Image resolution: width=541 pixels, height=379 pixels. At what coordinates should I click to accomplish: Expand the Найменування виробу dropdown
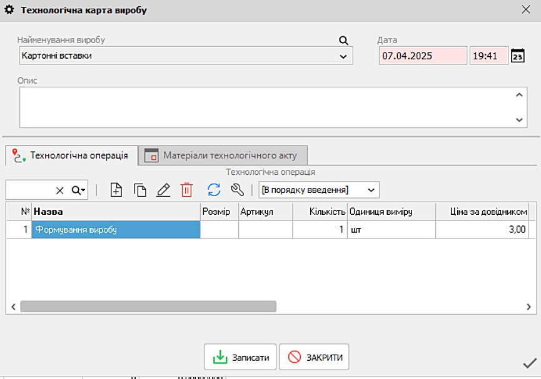coord(343,56)
